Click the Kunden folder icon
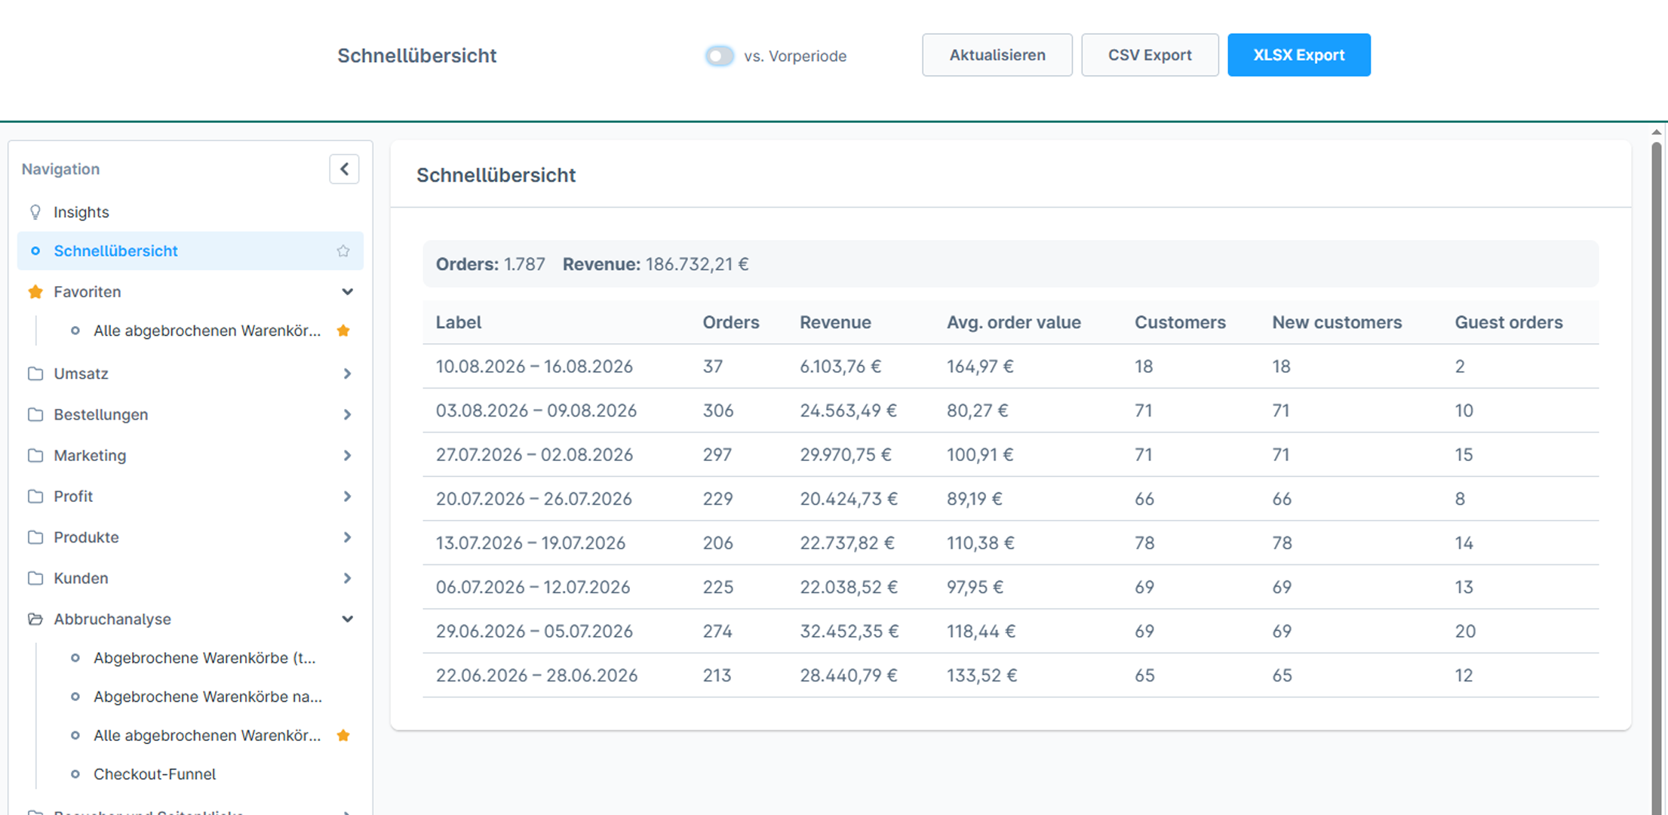1668x815 pixels. (x=35, y=578)
